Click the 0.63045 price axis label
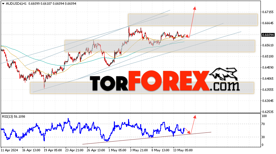 268,101
